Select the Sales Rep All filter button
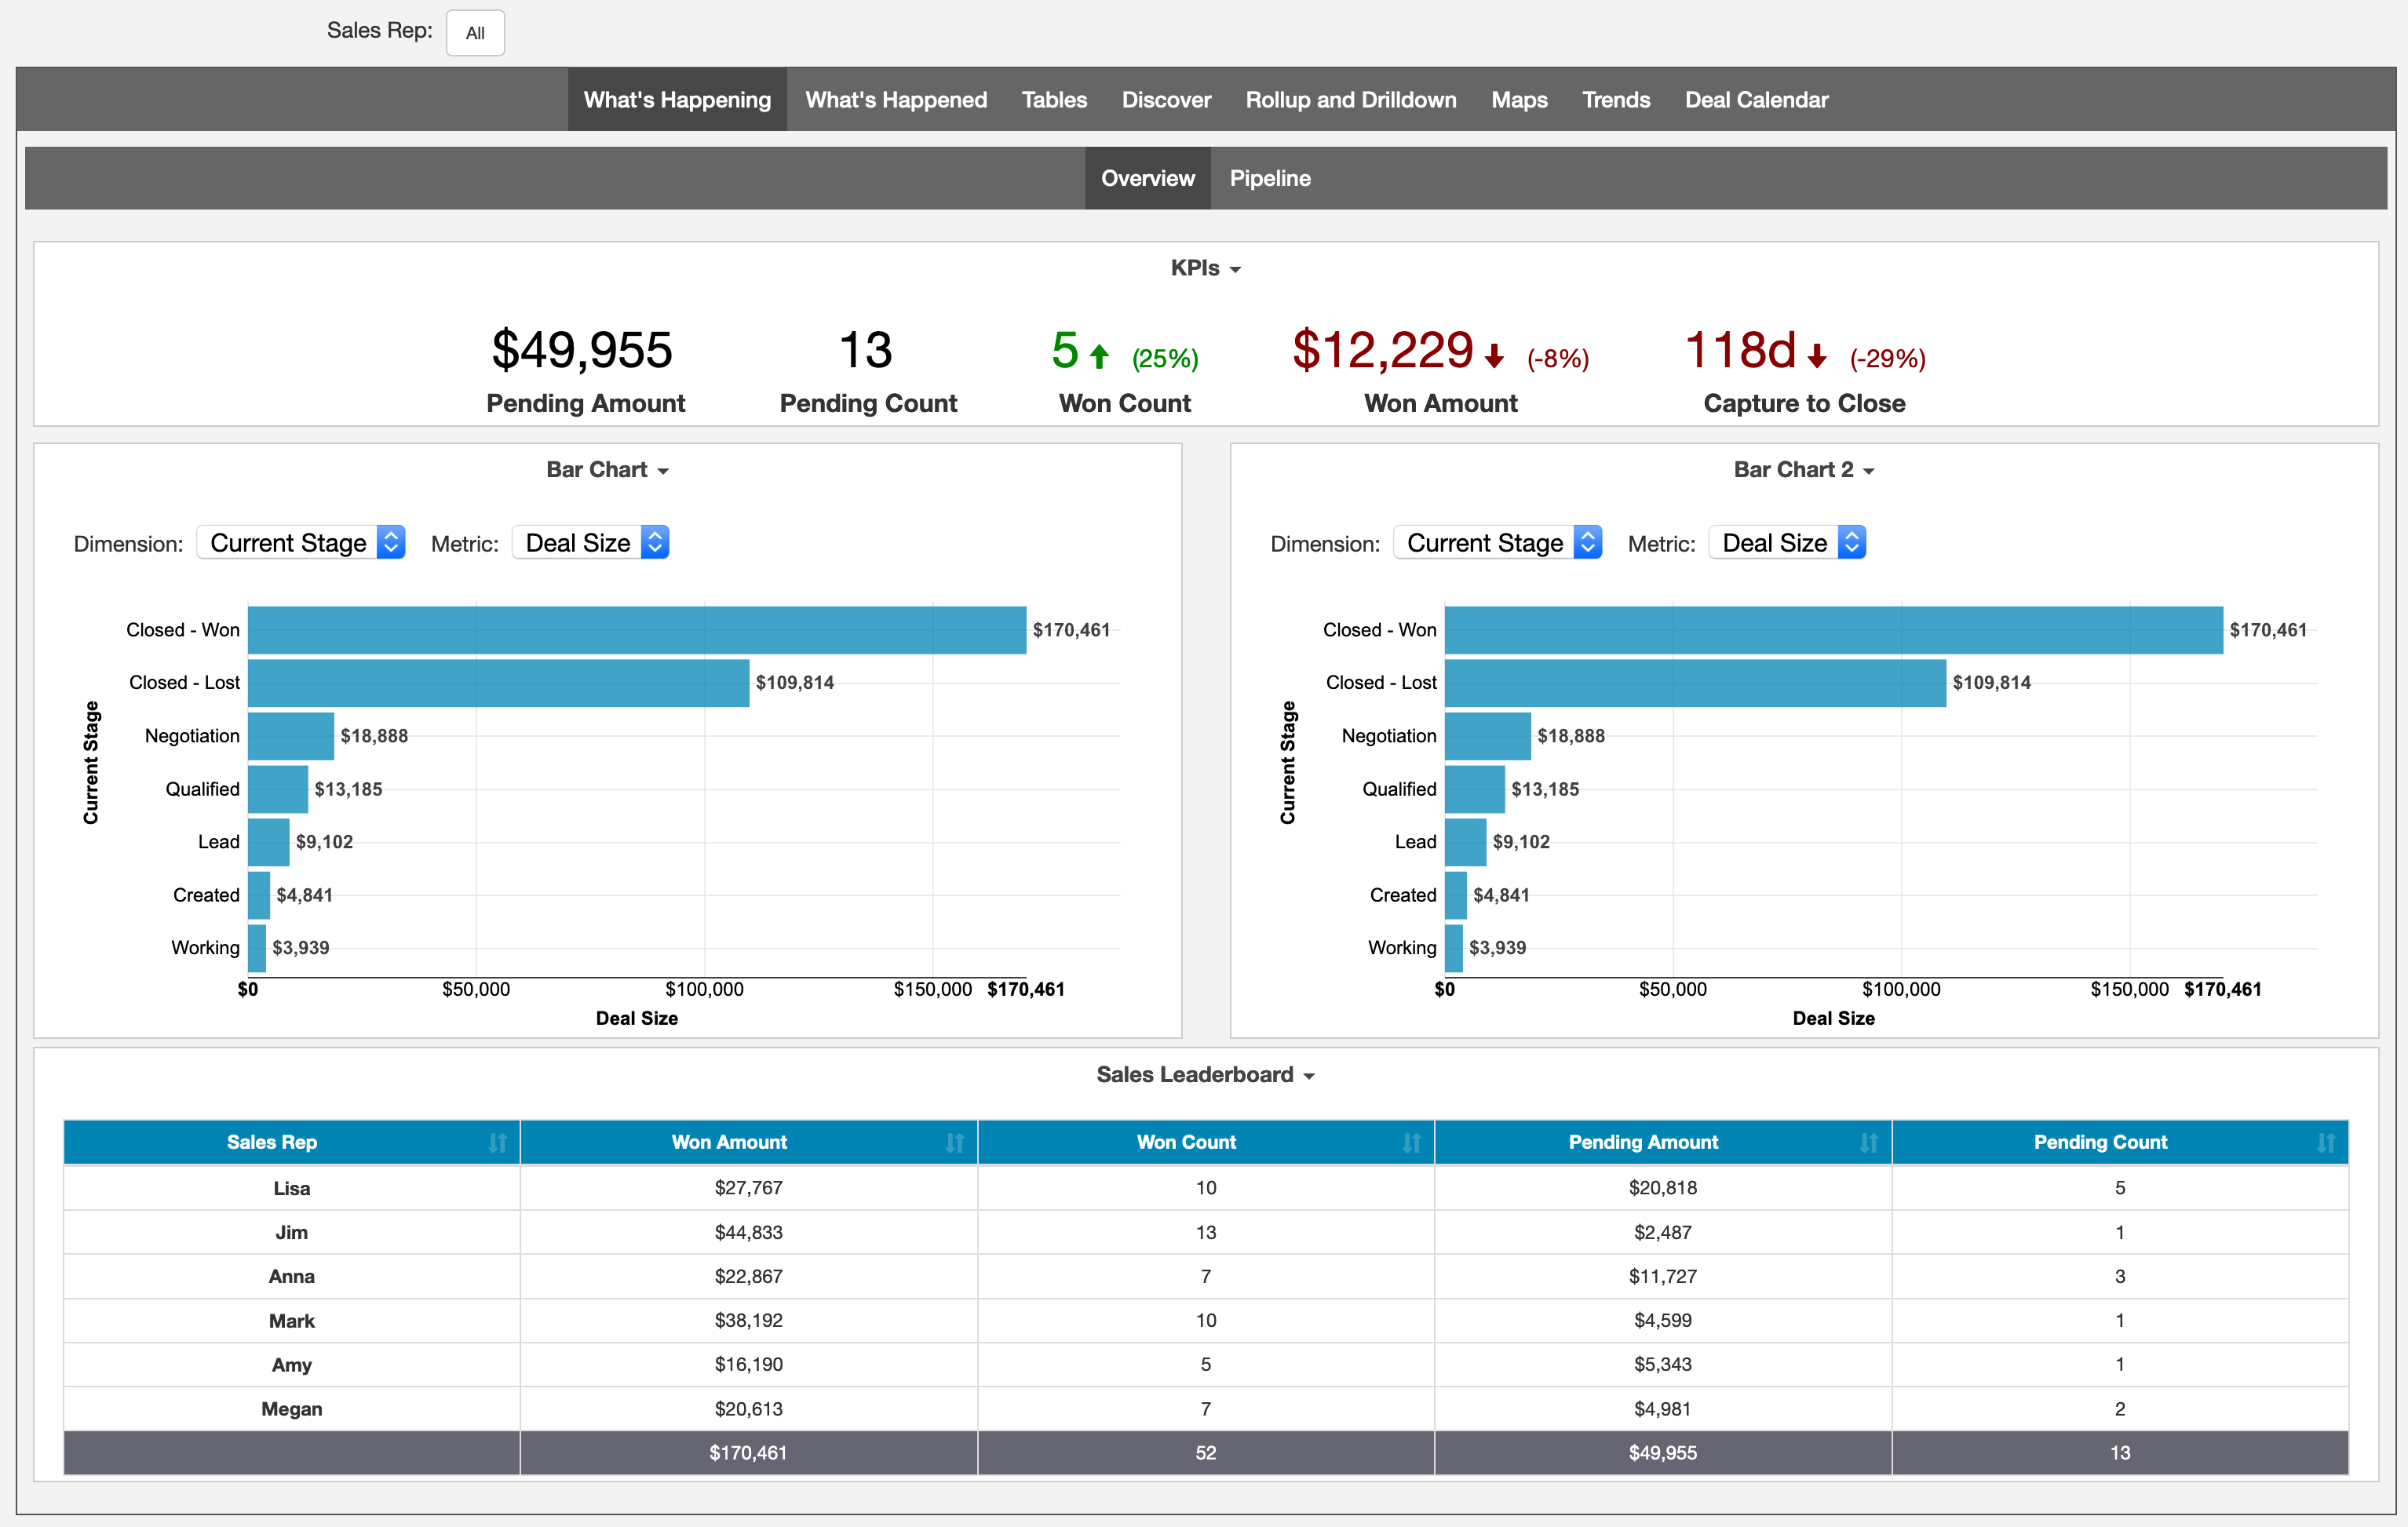 (472, 31)
